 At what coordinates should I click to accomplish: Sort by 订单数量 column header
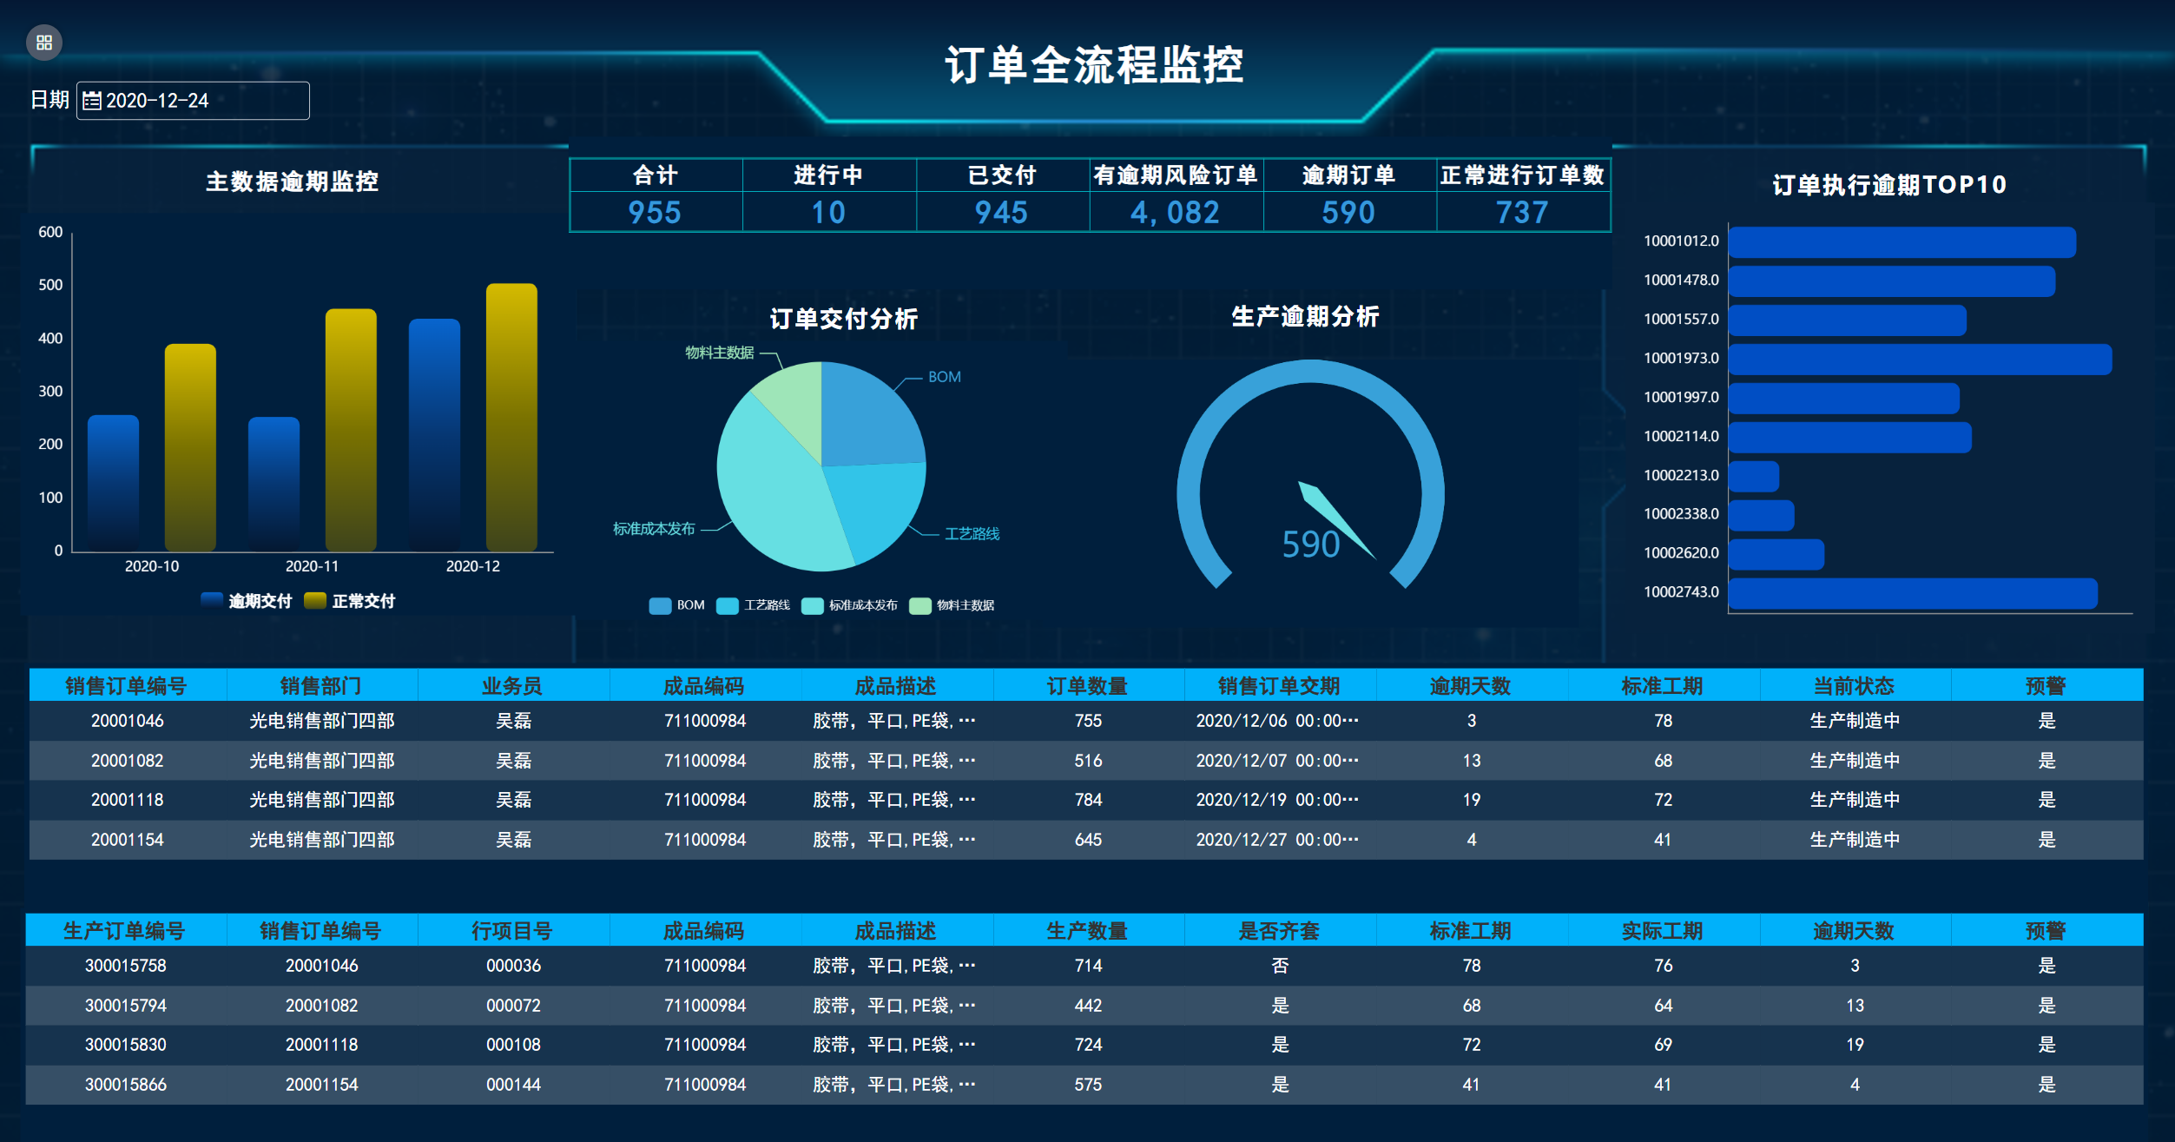point(1087,686)
